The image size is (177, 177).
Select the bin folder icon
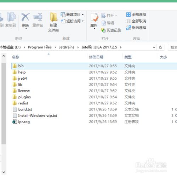(15, 66)
